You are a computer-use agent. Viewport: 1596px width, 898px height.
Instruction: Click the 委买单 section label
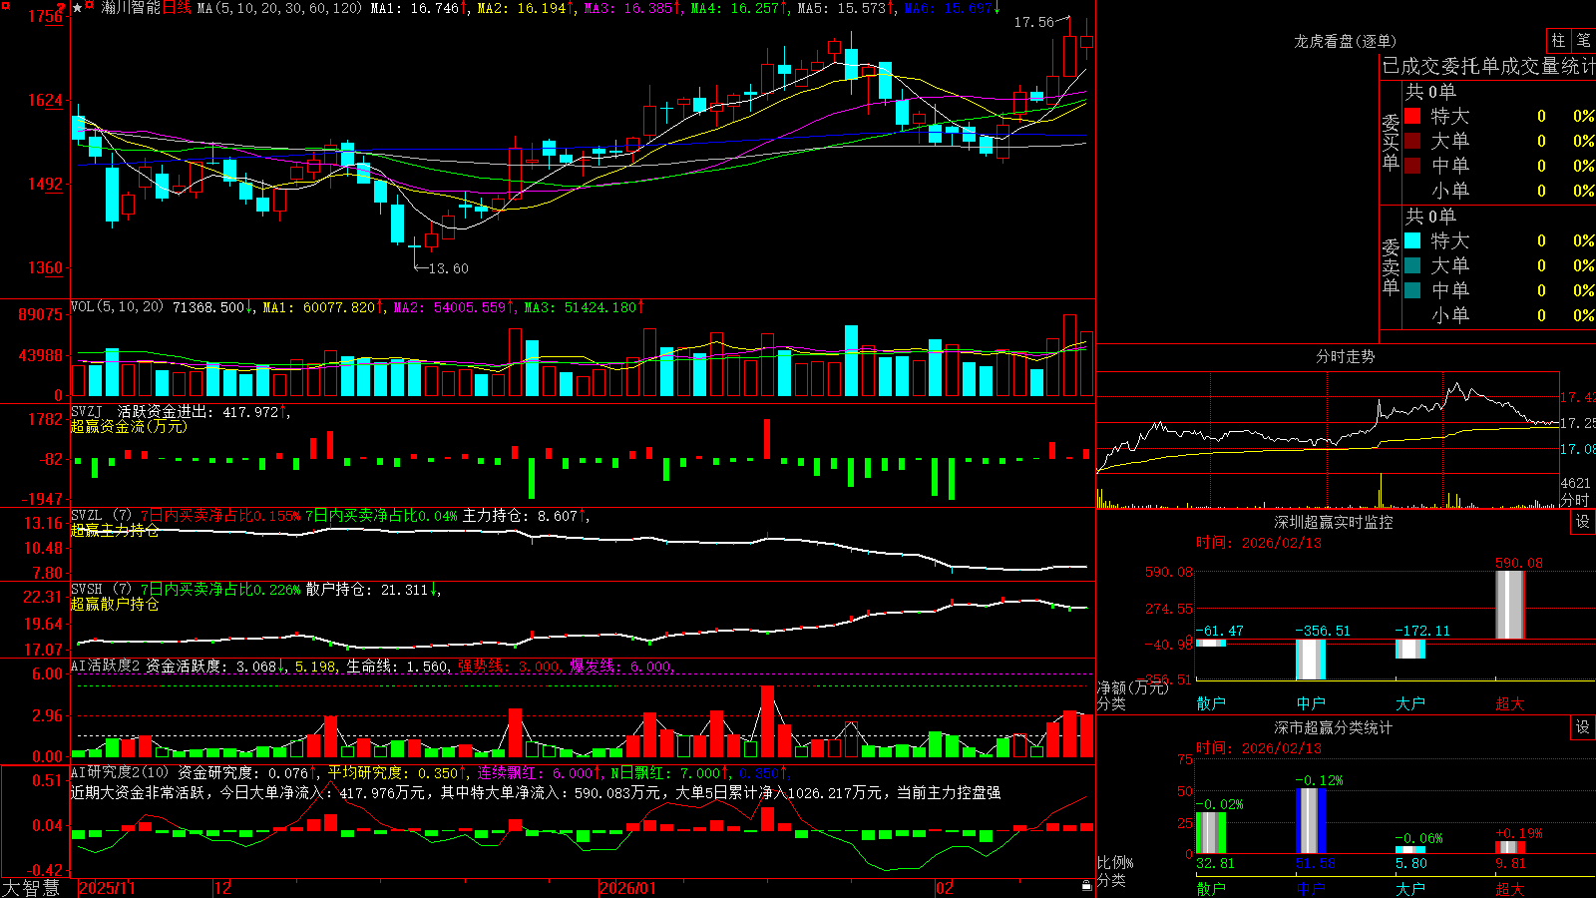1391,143
